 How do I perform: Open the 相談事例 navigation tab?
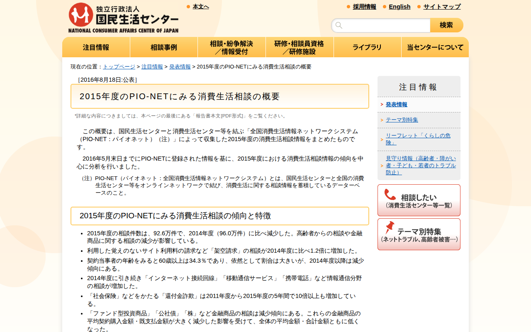164,47
